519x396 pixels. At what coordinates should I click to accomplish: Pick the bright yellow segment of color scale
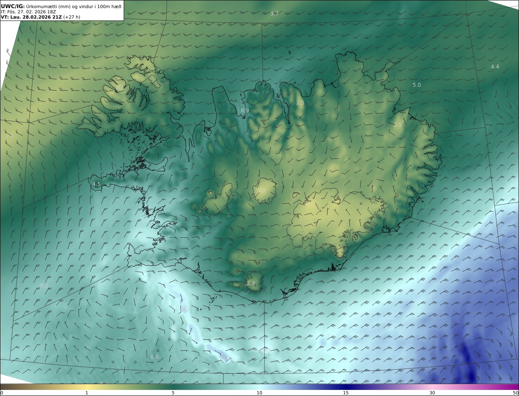tap(87, 387)
